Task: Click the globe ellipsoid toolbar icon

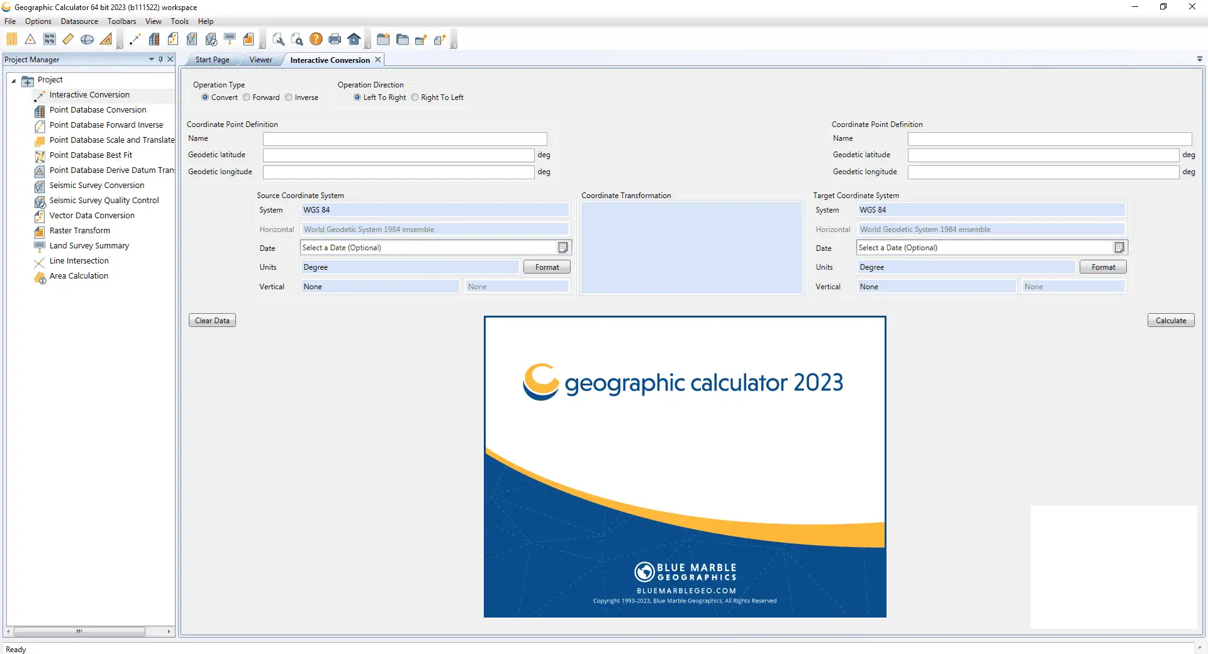Action: coord(87,39)
